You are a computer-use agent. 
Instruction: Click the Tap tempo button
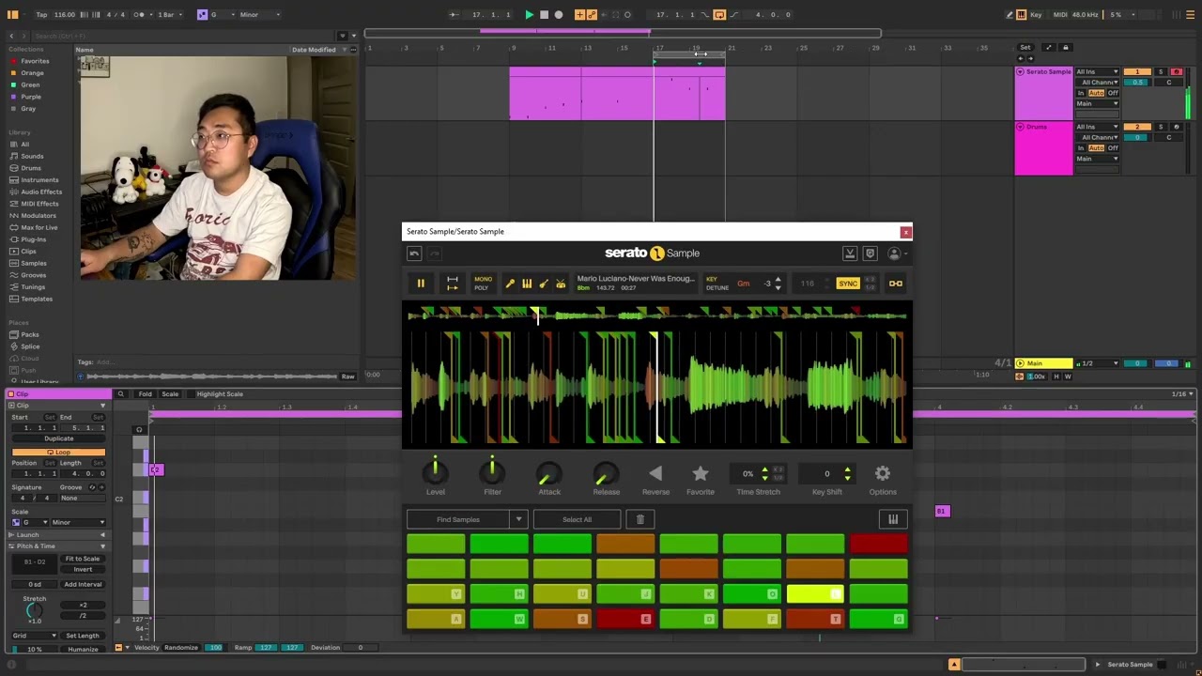click(x=41, y=14)
